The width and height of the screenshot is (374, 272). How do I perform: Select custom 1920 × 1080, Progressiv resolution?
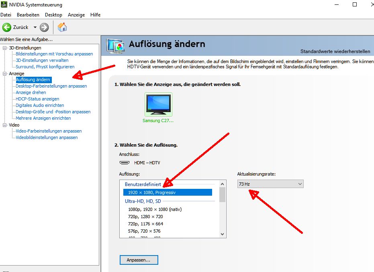pyautogui.click(x=168, y=192)
